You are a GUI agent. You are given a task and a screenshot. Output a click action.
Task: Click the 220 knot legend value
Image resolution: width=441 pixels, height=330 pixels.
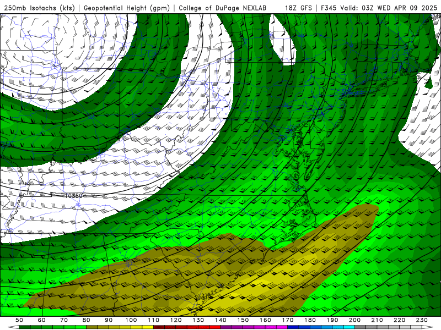(400, 320)
